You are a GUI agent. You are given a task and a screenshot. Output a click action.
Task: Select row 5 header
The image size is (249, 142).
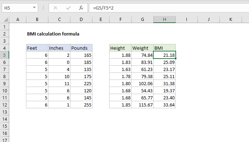point(4,55)
